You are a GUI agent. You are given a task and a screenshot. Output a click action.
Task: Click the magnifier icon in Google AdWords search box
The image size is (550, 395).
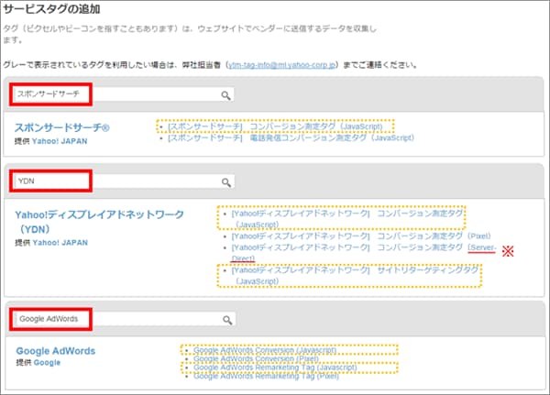point(225,319)
